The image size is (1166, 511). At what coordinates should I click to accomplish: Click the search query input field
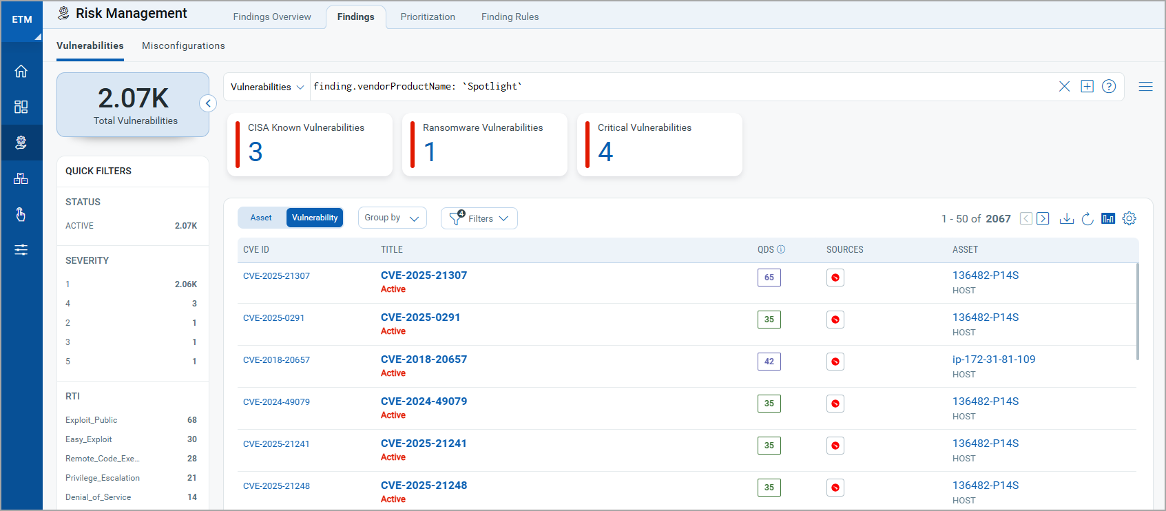coord(682,86)
